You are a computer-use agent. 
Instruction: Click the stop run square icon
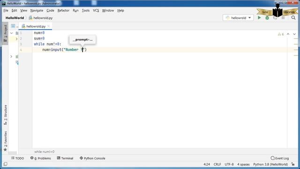(283, 18)
